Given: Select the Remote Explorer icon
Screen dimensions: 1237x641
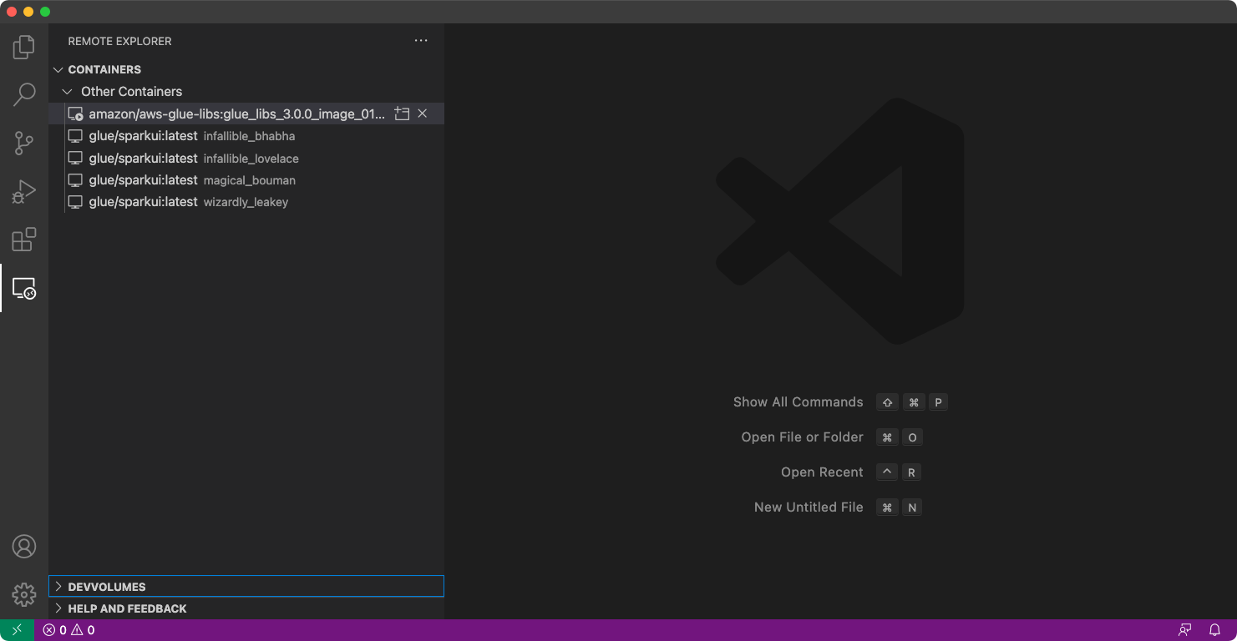Looking at the screenshot, I should point(24,289).
